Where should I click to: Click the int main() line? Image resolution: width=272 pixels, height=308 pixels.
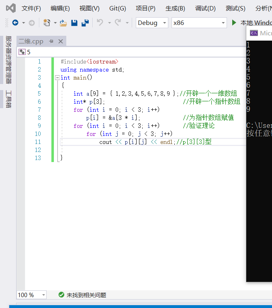tap(76, 78)
